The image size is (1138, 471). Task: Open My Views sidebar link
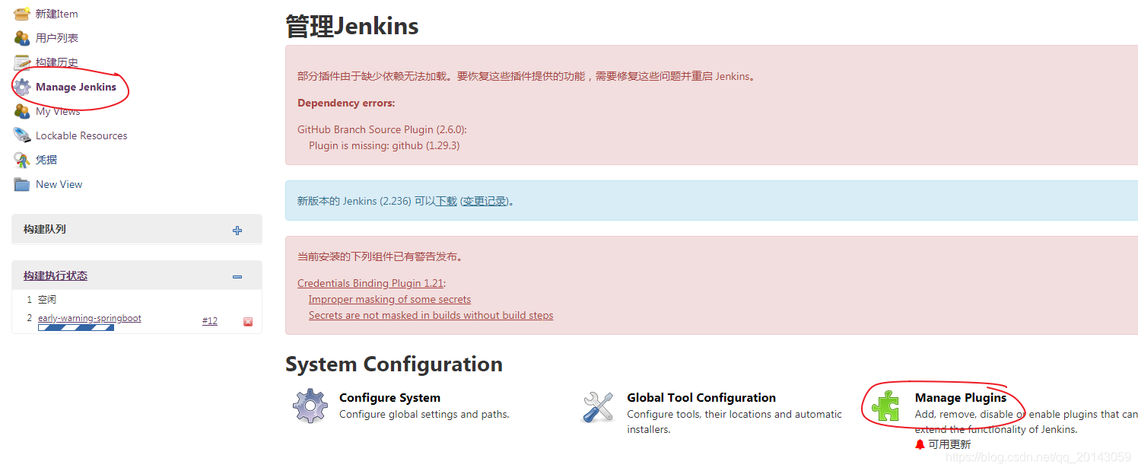(x=58, y=111)
